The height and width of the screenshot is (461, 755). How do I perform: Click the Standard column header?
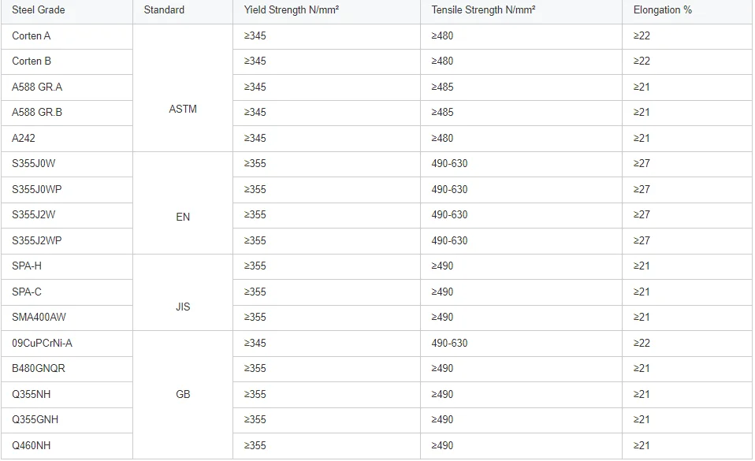(x=164, y=10)
